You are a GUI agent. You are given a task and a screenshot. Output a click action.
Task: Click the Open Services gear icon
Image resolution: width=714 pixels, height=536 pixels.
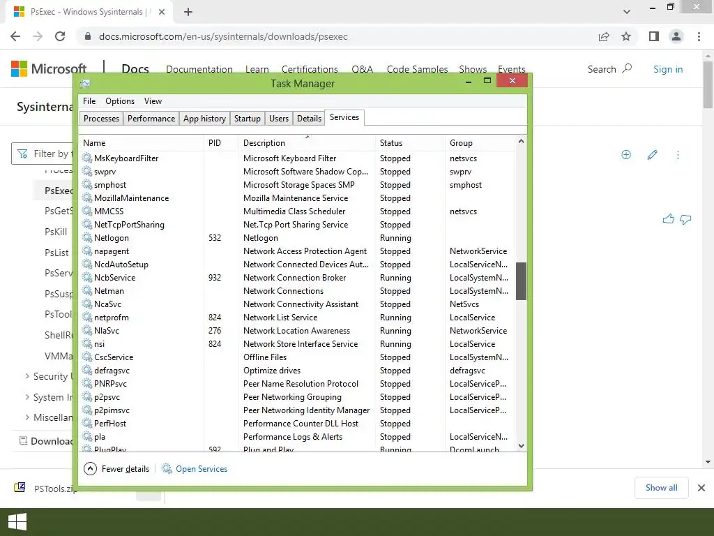tap(167, 468)
